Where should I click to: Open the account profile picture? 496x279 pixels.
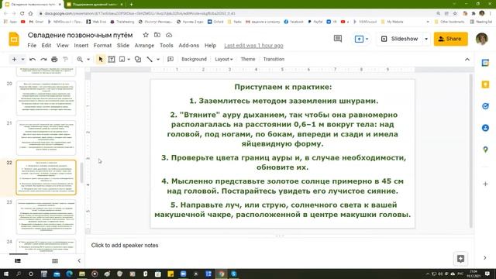pos(481,39)
